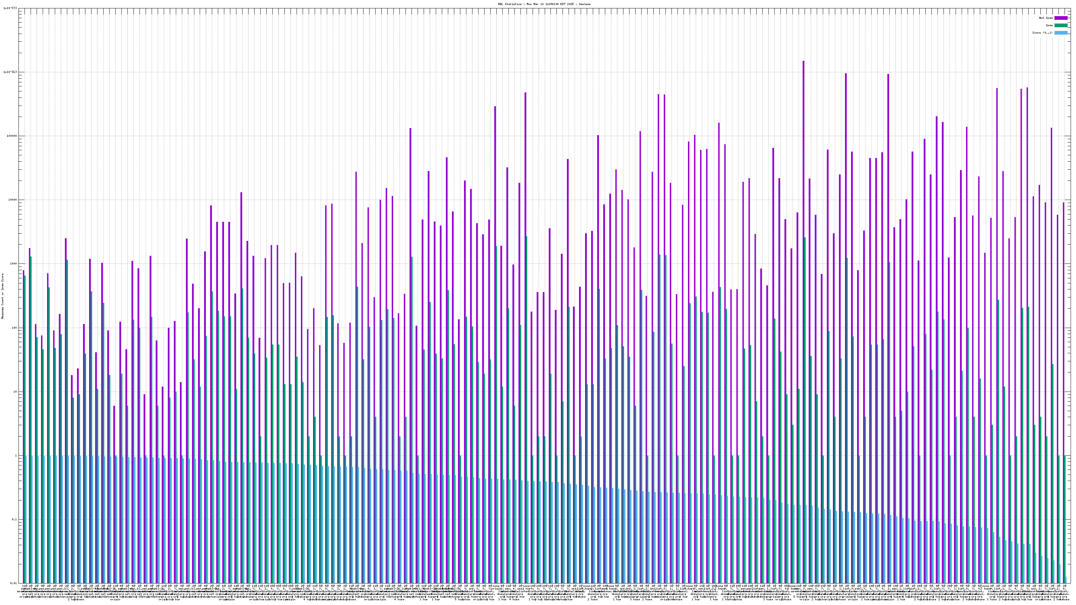Select the 'Score (0..1)' legend label
The height and width of the screenshot is (605, 1076).
pyautogui.click(x=1042, y=33)
